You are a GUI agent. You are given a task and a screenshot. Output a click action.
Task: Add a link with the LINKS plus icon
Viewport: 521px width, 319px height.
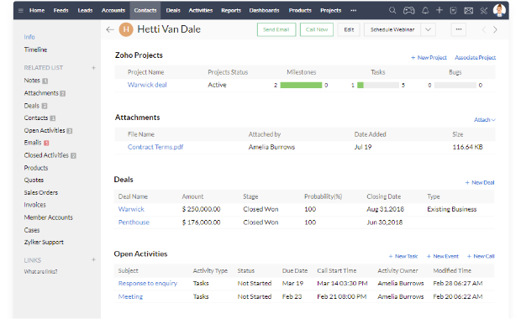point(94,259)
